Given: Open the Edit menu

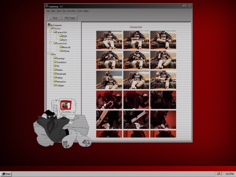Looking at the screenshot, I should 53,11.
